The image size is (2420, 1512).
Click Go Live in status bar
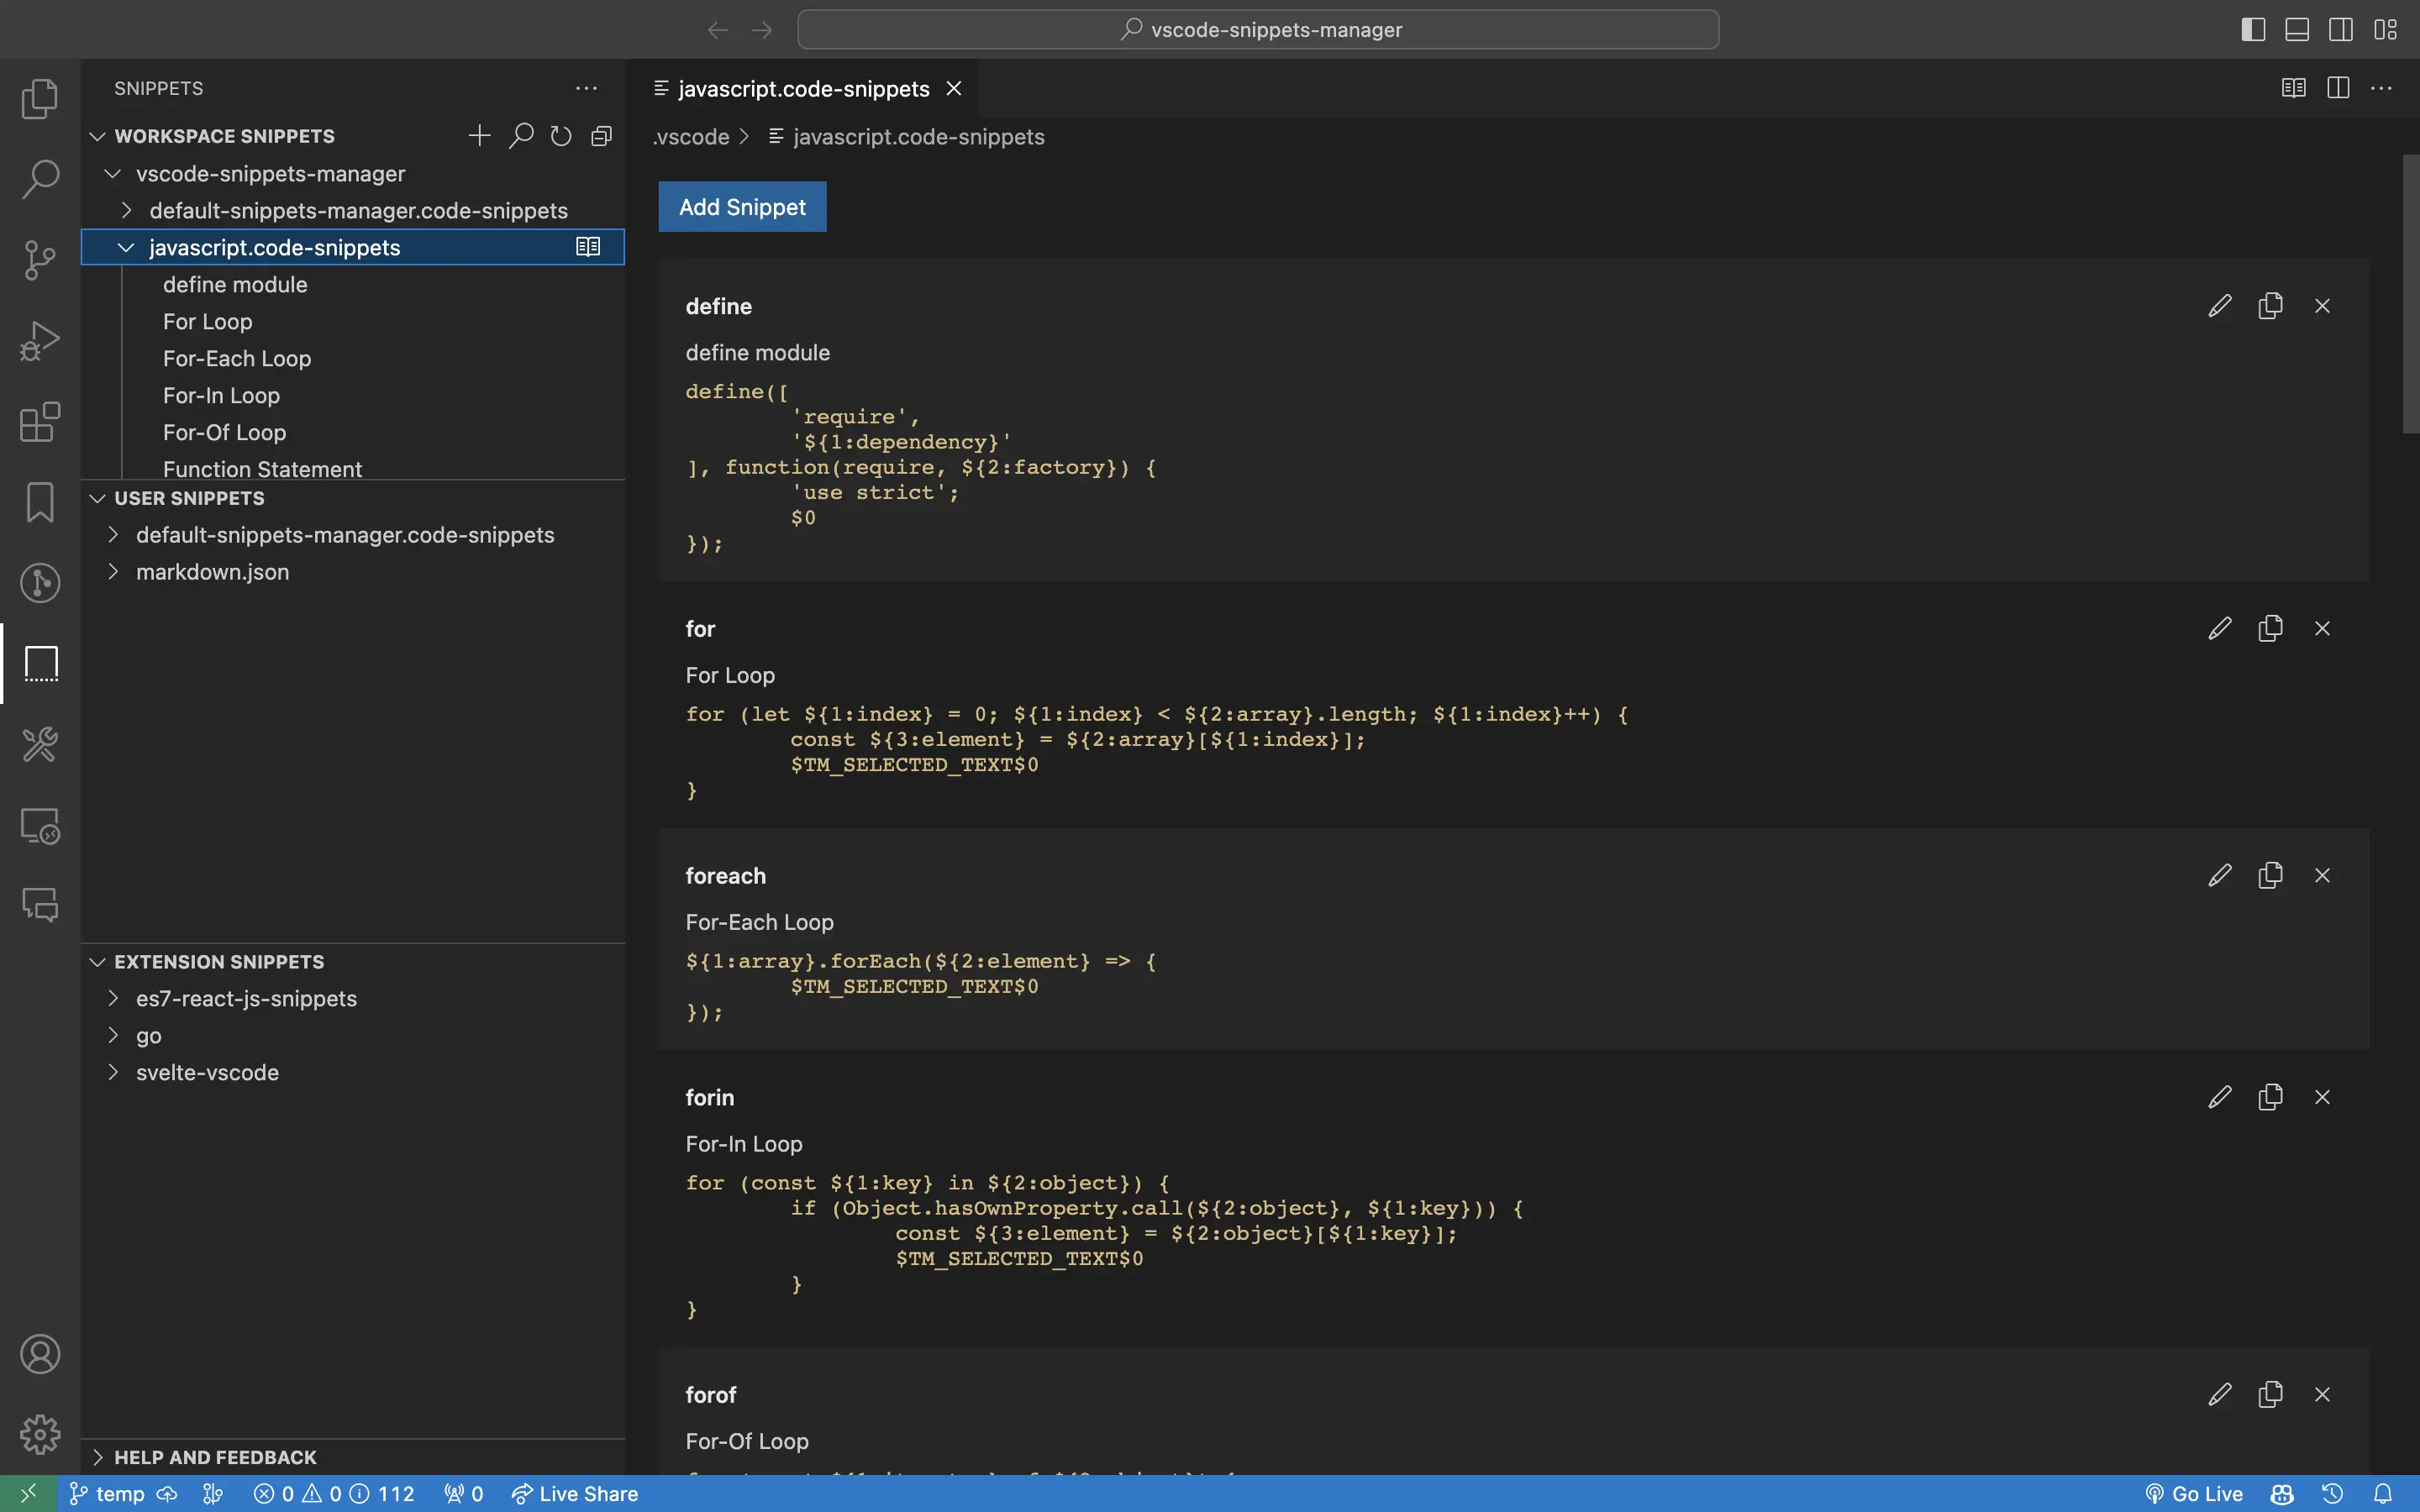[2194, 1494]
